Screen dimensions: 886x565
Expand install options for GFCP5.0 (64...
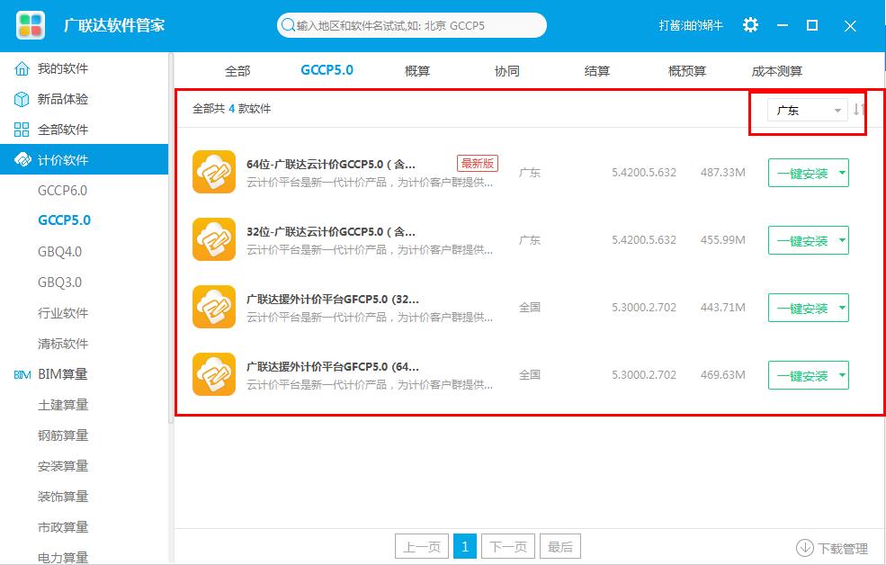[842, 376]
